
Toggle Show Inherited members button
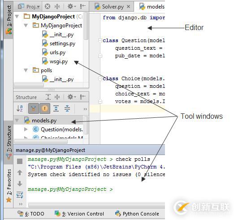tap(34, 108)
